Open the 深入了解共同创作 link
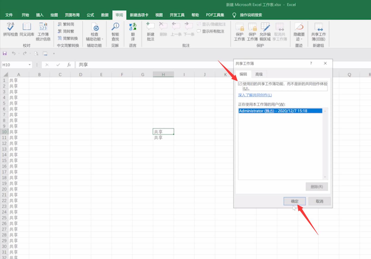The image size is (371, 259). click(x=255, y=95)
